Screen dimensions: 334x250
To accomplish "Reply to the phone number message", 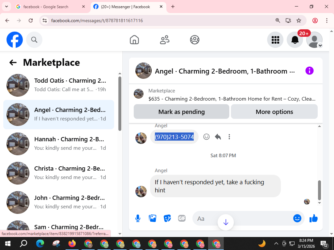I will pos(218,137).
